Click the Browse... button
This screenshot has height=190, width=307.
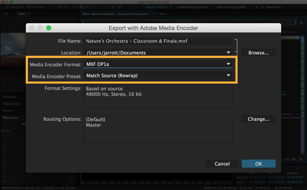(x=258, y=53)
